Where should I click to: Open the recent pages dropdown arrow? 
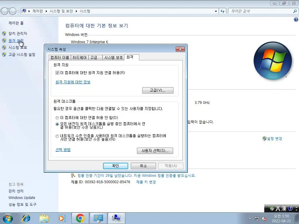click(x=18, y=11)
